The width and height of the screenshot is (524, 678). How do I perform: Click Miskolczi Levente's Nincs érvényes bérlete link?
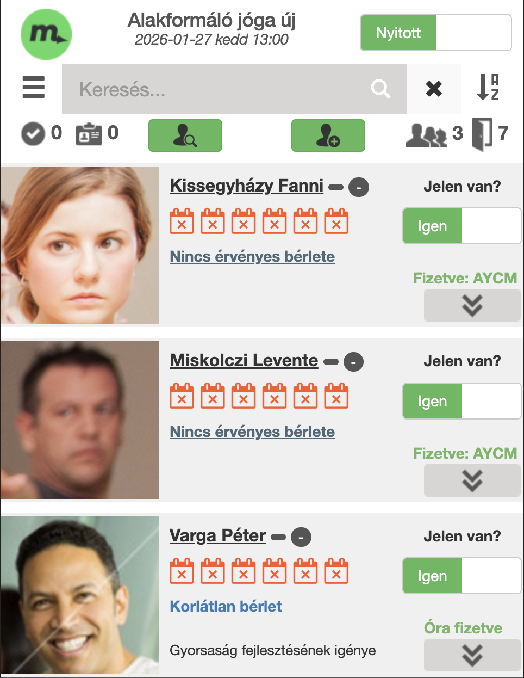pyautogui.click(x=252, y=432)
